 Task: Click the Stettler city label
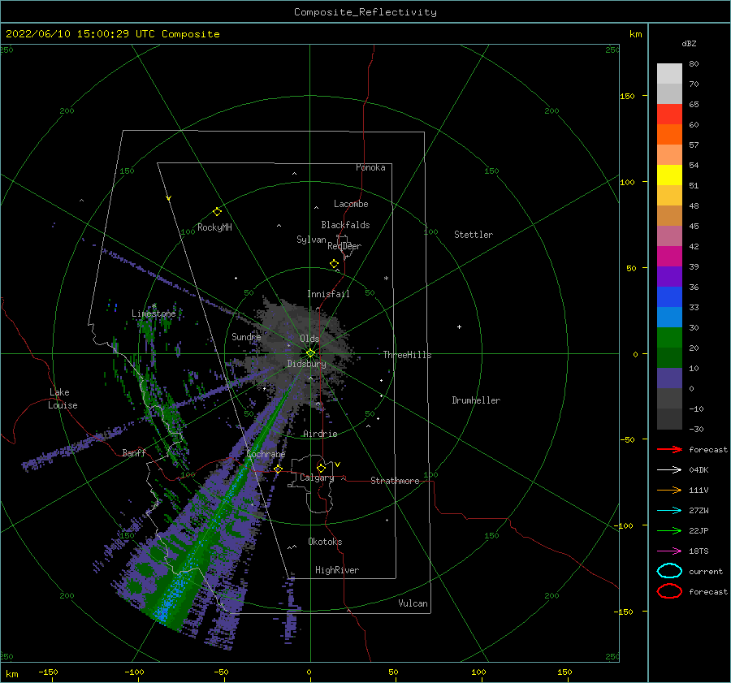point(474,235)
